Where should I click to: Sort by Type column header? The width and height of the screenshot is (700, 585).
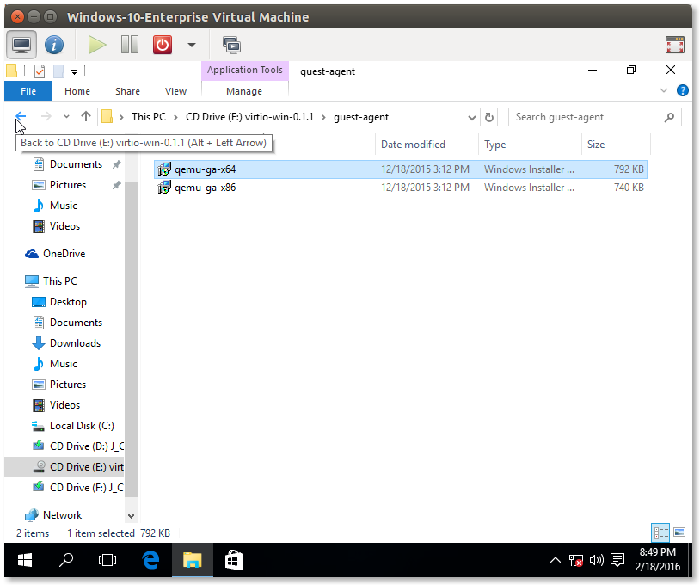coord(494,145)
